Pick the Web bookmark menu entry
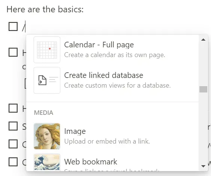Screen dimensions: 211x176 pyautogui.click(x=112, y=162)
